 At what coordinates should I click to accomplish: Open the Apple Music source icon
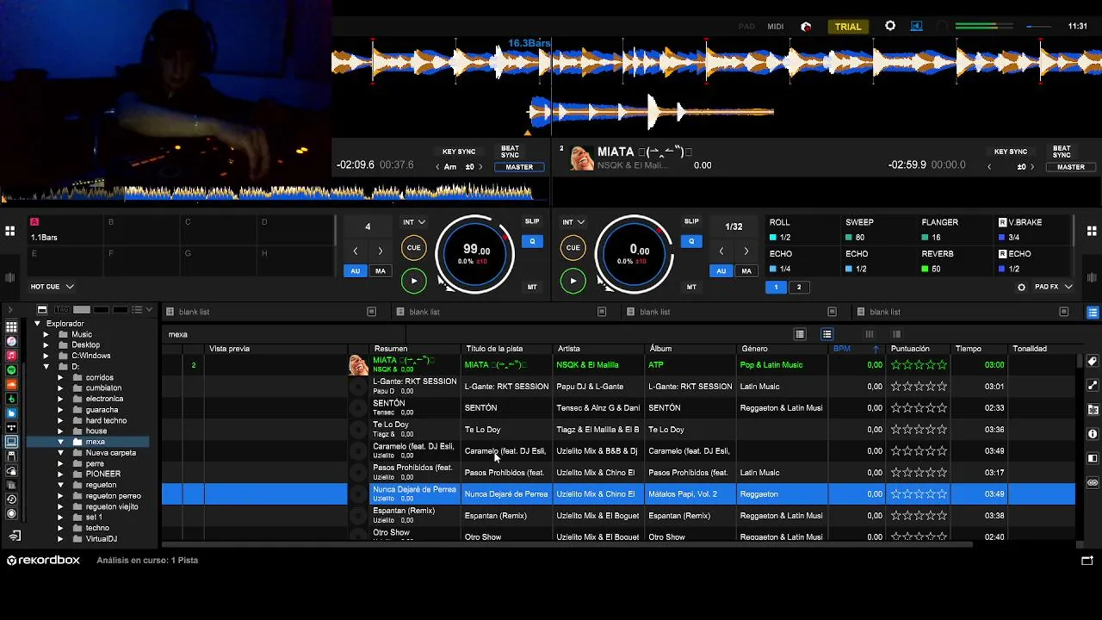coord(11,356)
